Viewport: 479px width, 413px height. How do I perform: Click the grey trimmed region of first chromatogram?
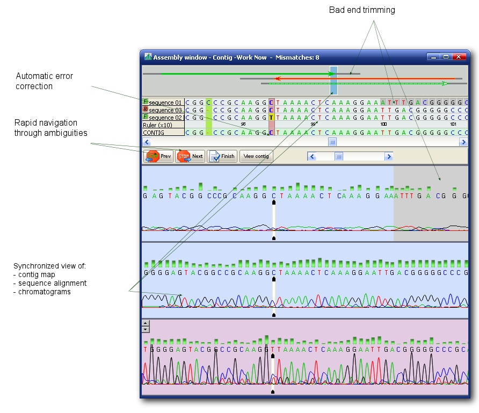pyautogui.click(x=431, y=203)
